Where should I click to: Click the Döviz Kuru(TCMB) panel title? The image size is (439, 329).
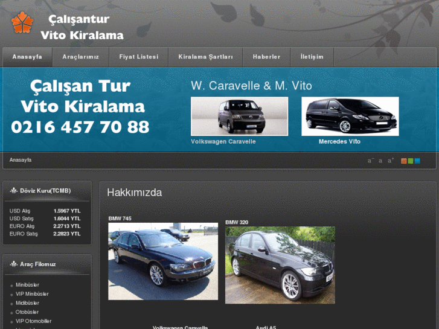pos(45,191)
